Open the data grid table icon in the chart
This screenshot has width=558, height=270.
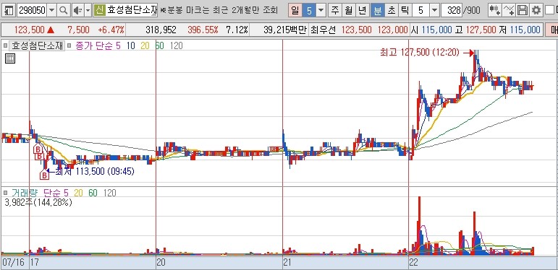pyautogui.click(x=10, y=58)
